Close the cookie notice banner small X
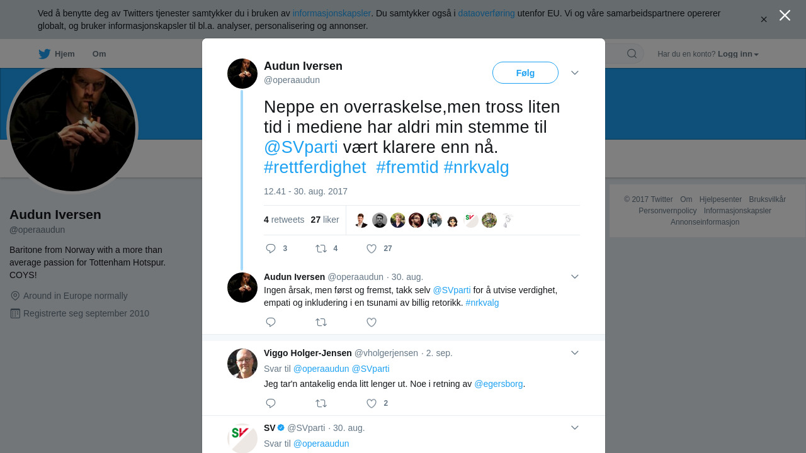 pos(764,20)
